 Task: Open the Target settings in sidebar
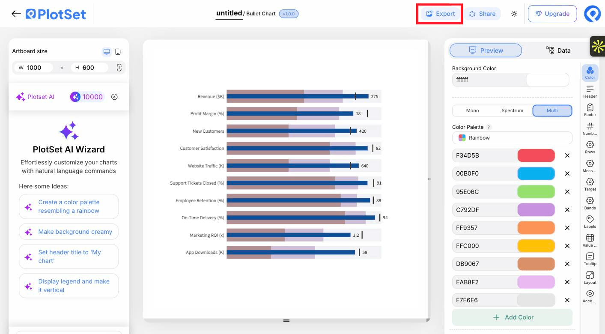click(590, 185)
